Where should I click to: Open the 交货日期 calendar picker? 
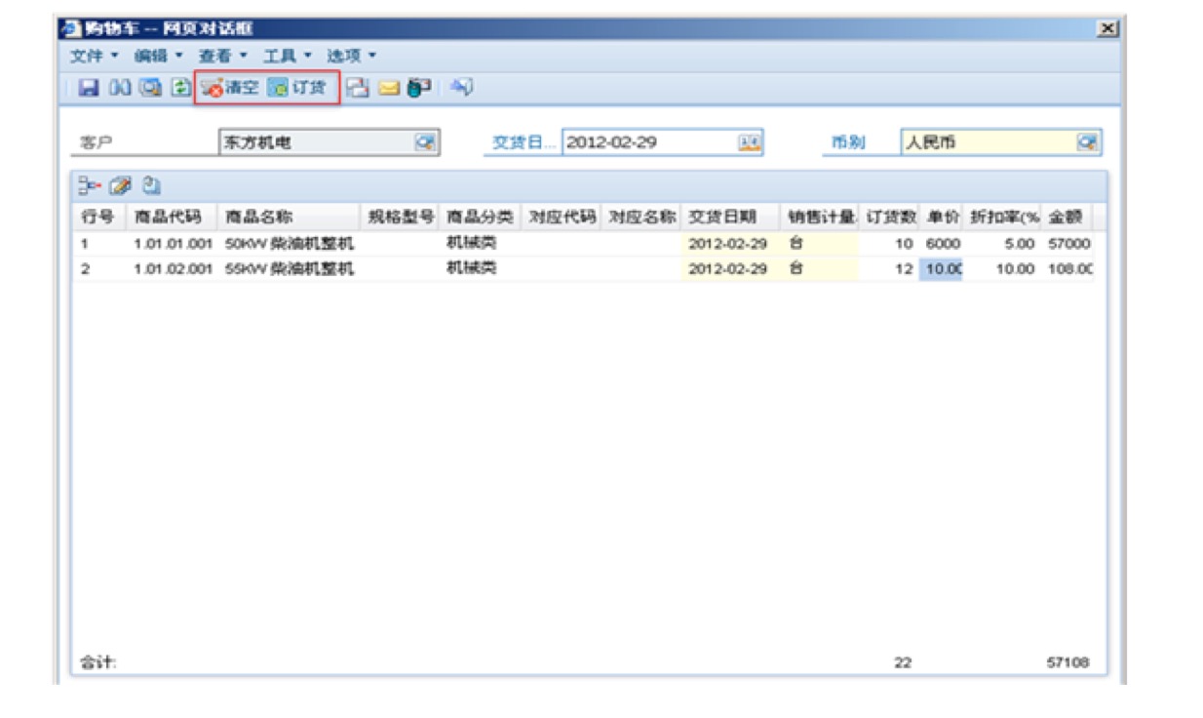pyautogui.click(x=749, y=142)
